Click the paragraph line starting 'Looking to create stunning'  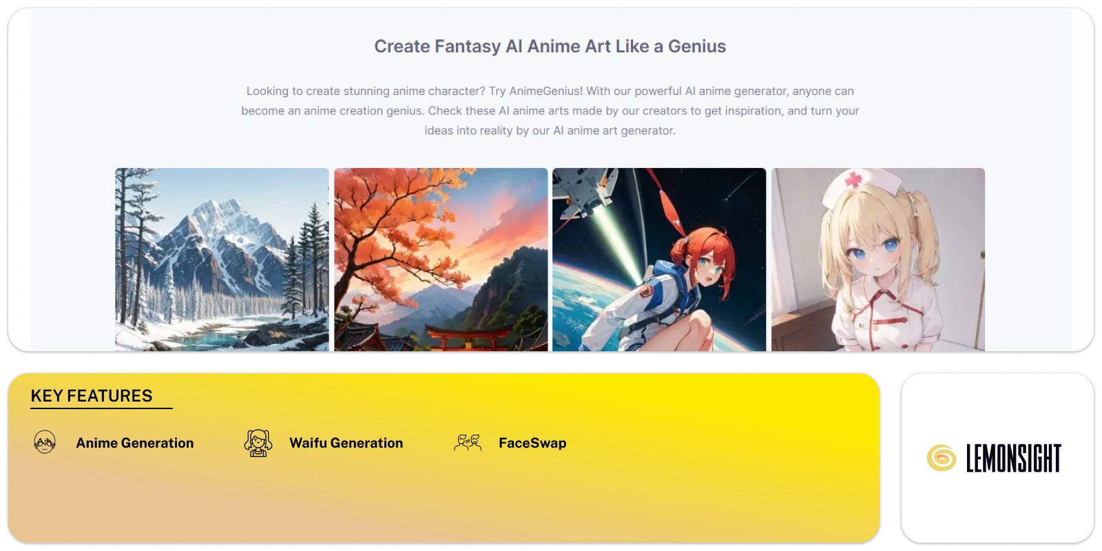click(550, 91)
